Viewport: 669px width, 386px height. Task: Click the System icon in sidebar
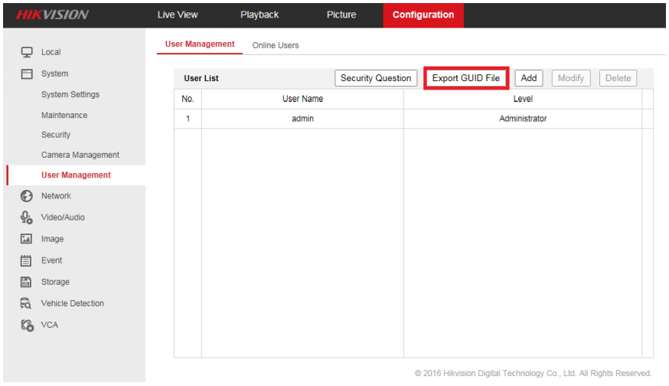pyautogui.click(x=26, y=74)
